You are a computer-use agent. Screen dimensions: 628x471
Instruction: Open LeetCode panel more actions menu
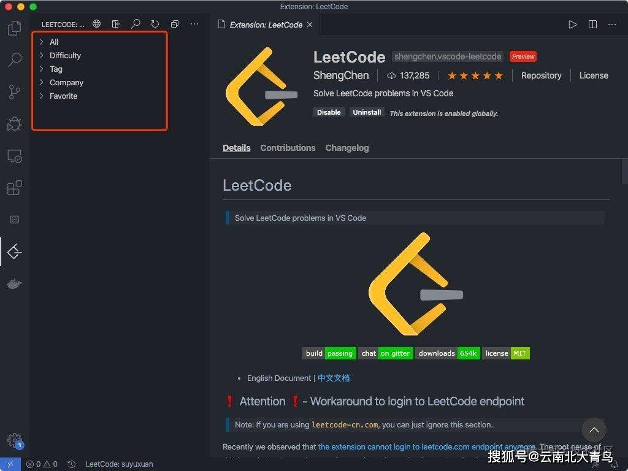(x=194, y=24)
